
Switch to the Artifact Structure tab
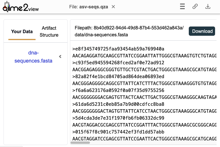coord(49,31)
